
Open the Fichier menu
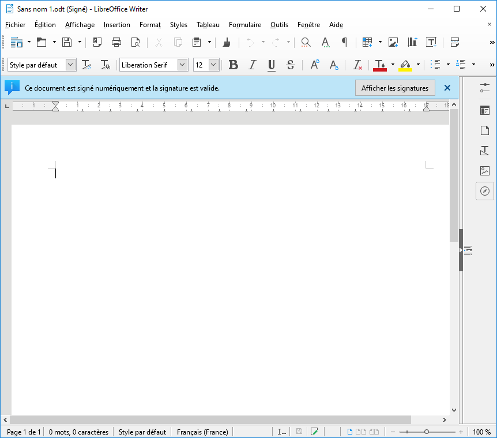tap(15, 25)
